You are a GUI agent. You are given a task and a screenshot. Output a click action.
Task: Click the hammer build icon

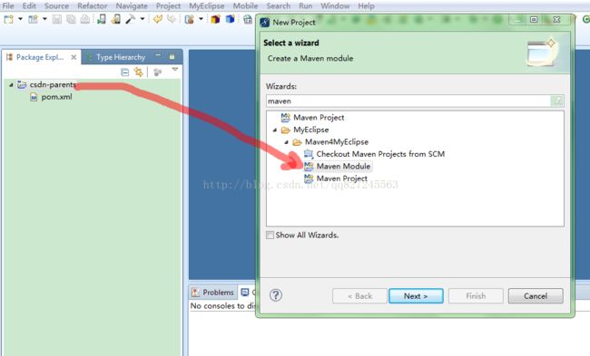[131, 19]
